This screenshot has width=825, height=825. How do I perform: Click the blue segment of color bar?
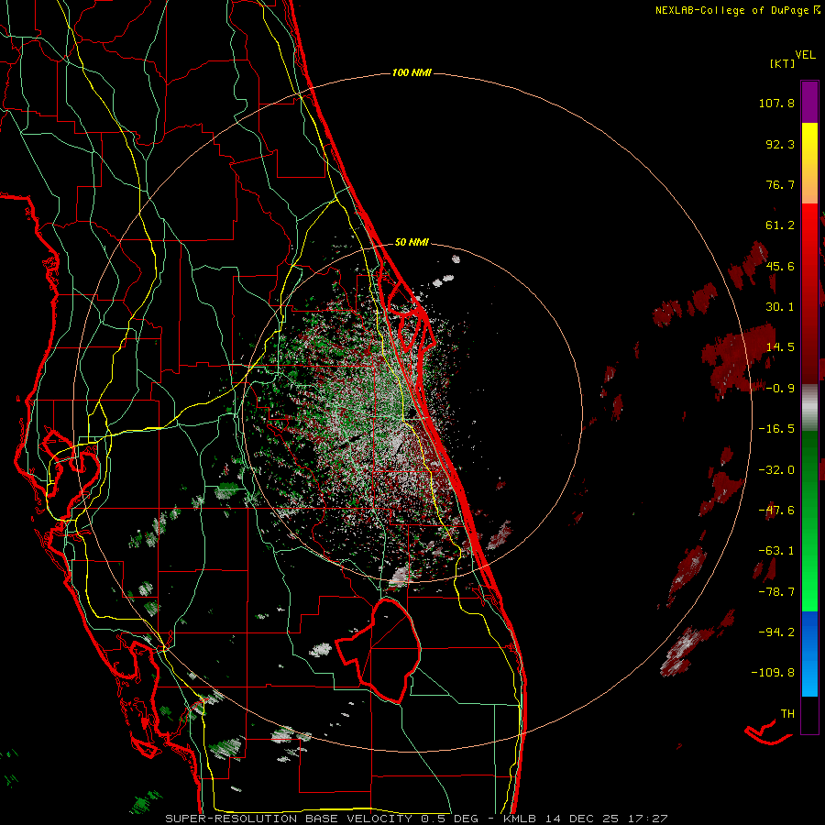(x=809, y=654)
